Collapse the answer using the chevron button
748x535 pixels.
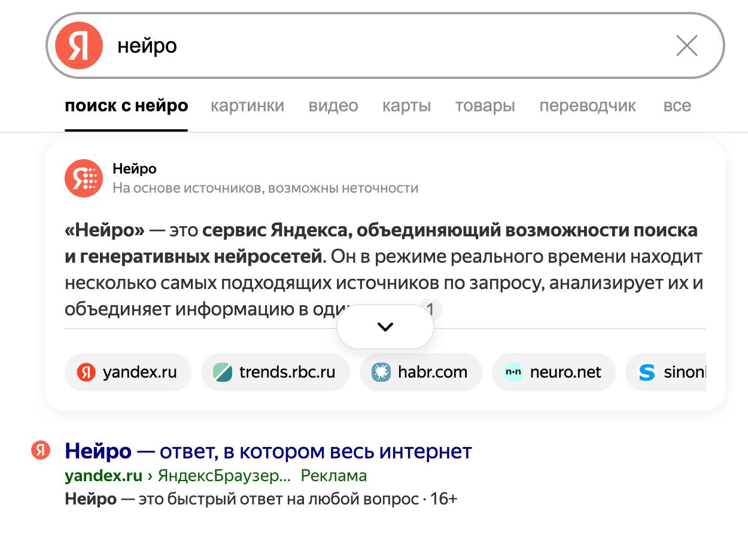[x=385, y=326]
